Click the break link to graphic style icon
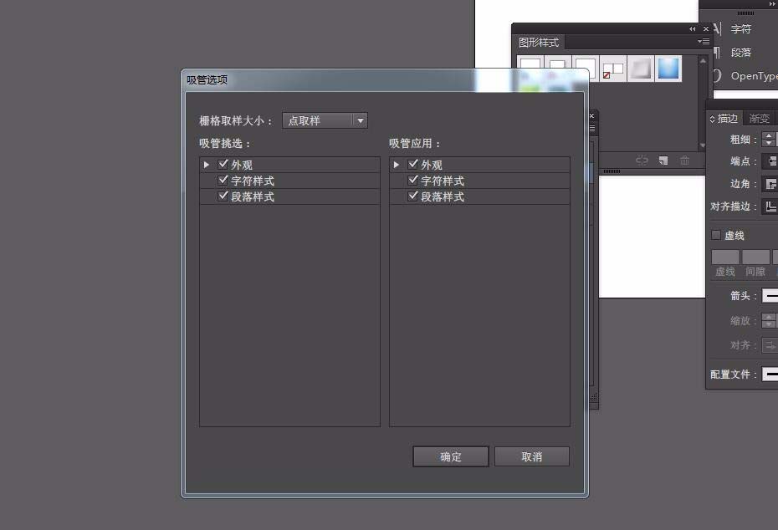 (x=642, y=160)
